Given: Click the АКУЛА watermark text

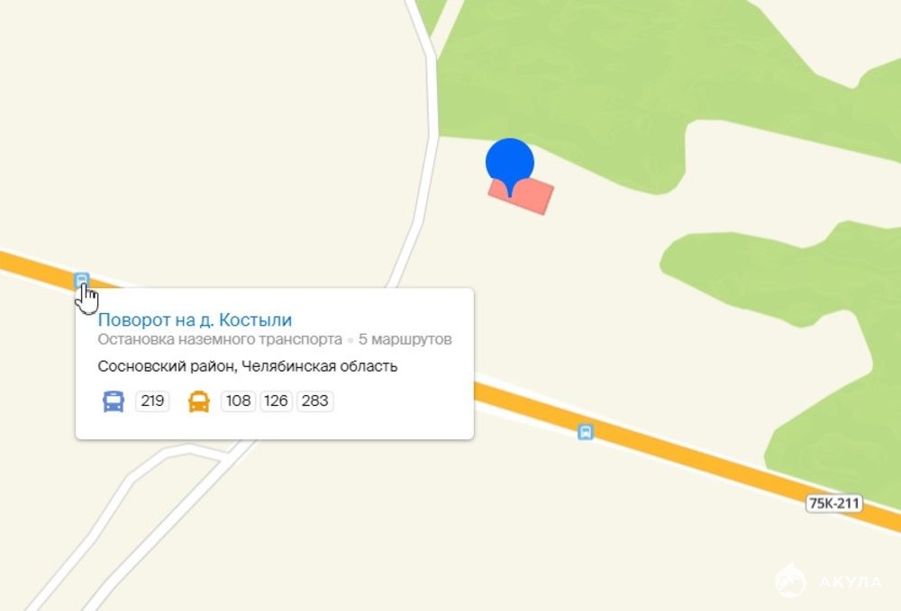Looking at the screenshot, I should point(851,581).
